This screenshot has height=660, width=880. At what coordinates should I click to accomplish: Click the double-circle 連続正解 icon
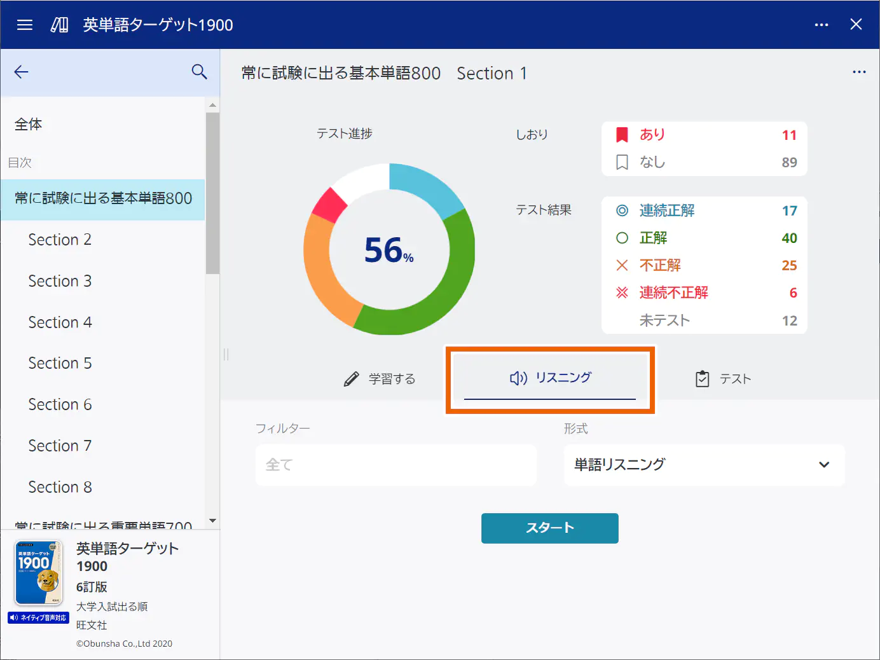point(622,210)
